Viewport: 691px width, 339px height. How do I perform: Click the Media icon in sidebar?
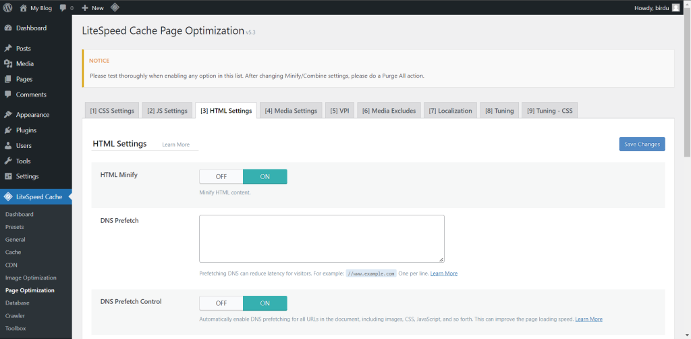click(x=8, y=64)
